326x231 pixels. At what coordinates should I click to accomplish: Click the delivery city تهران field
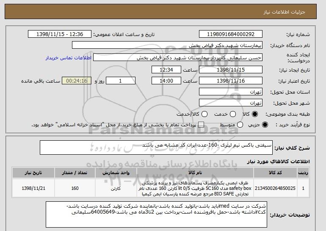[x=231, y=103]
